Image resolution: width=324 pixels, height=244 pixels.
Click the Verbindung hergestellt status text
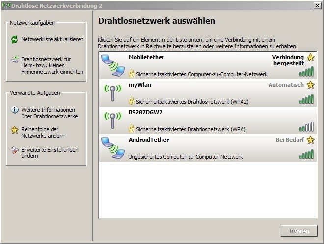click(288, 60)
